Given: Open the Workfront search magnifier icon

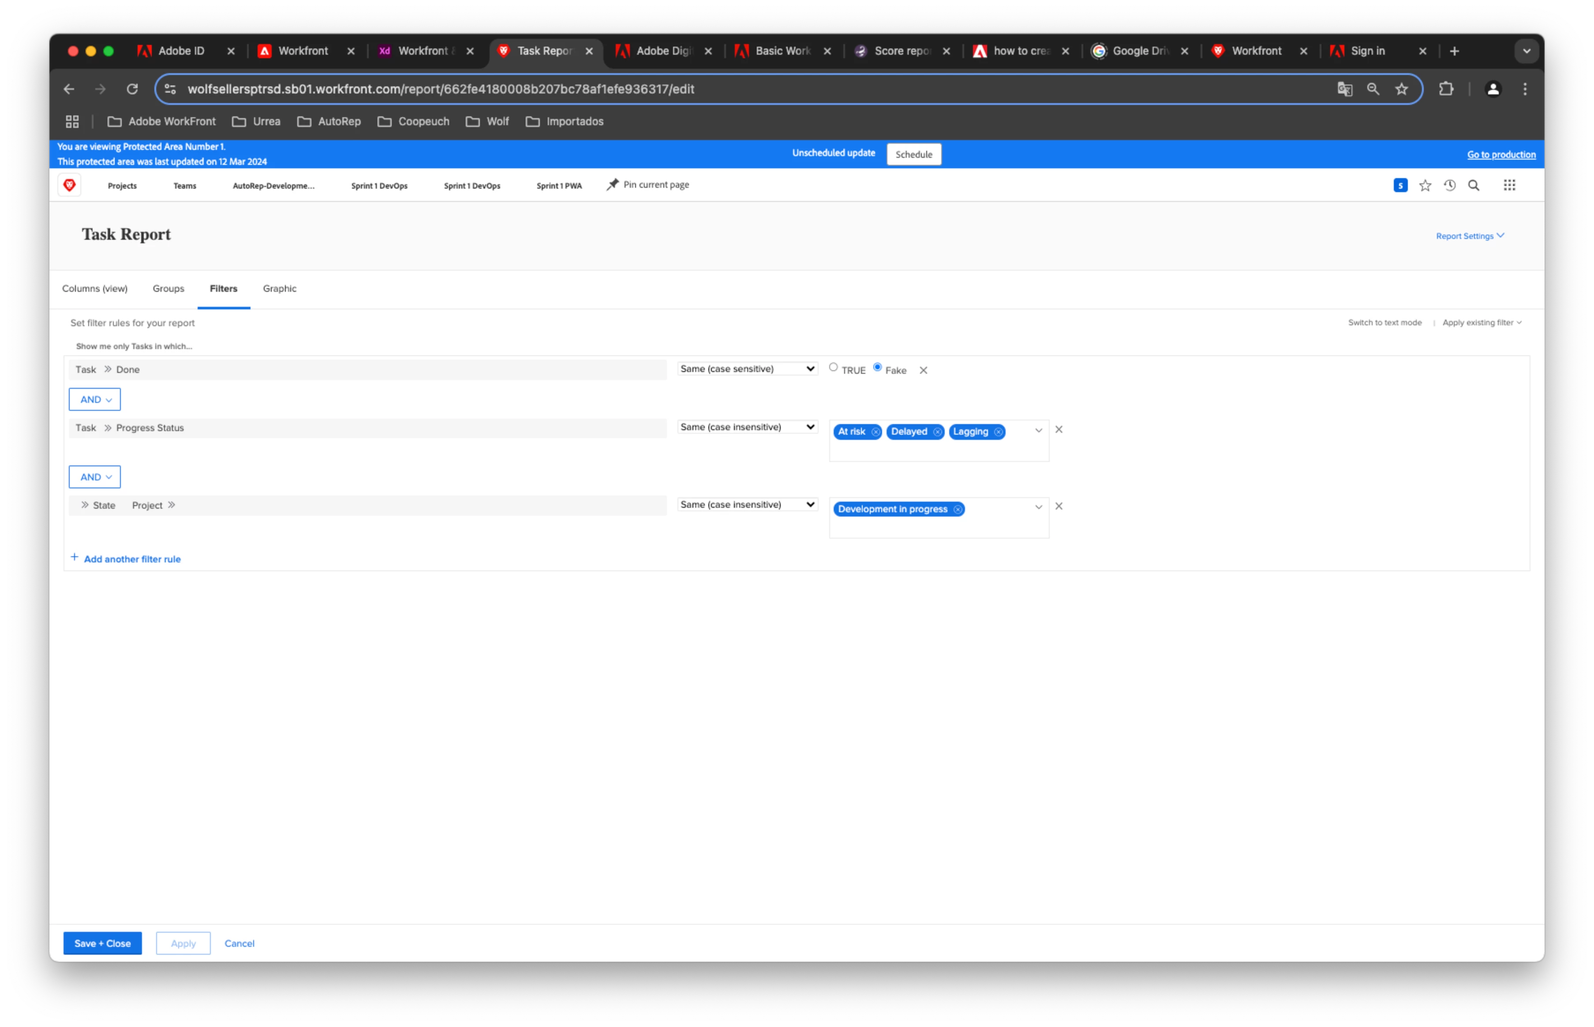Looking at the screenshot, I should coord(1474,186).
